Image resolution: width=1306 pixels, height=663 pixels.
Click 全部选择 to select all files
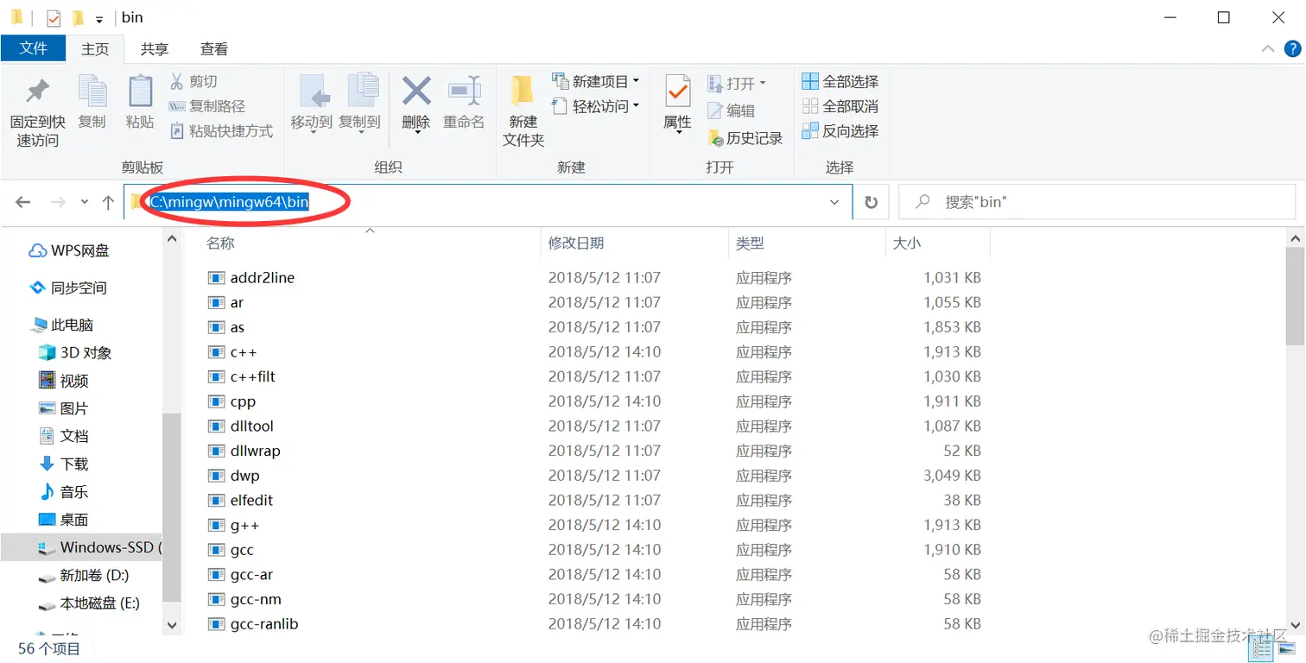838,80
